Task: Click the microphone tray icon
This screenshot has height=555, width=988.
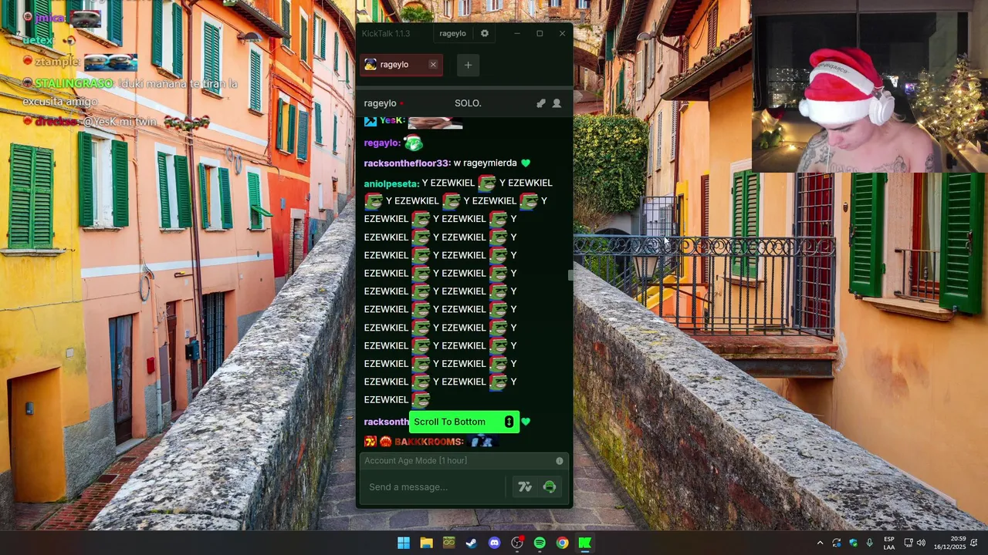Action: [870, 543]
